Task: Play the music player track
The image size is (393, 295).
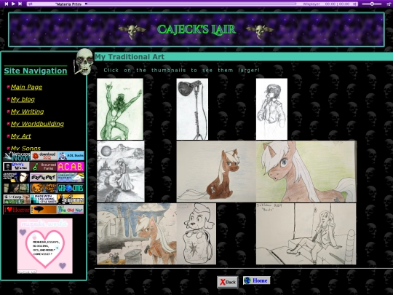Action: point(13,4)
